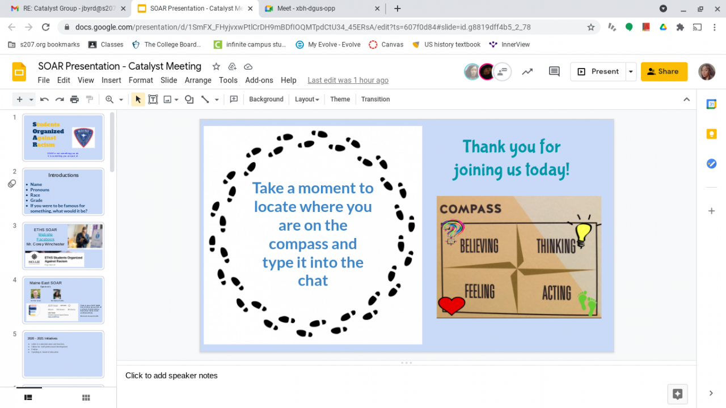Click the Transition button

[x=375, y=99]
